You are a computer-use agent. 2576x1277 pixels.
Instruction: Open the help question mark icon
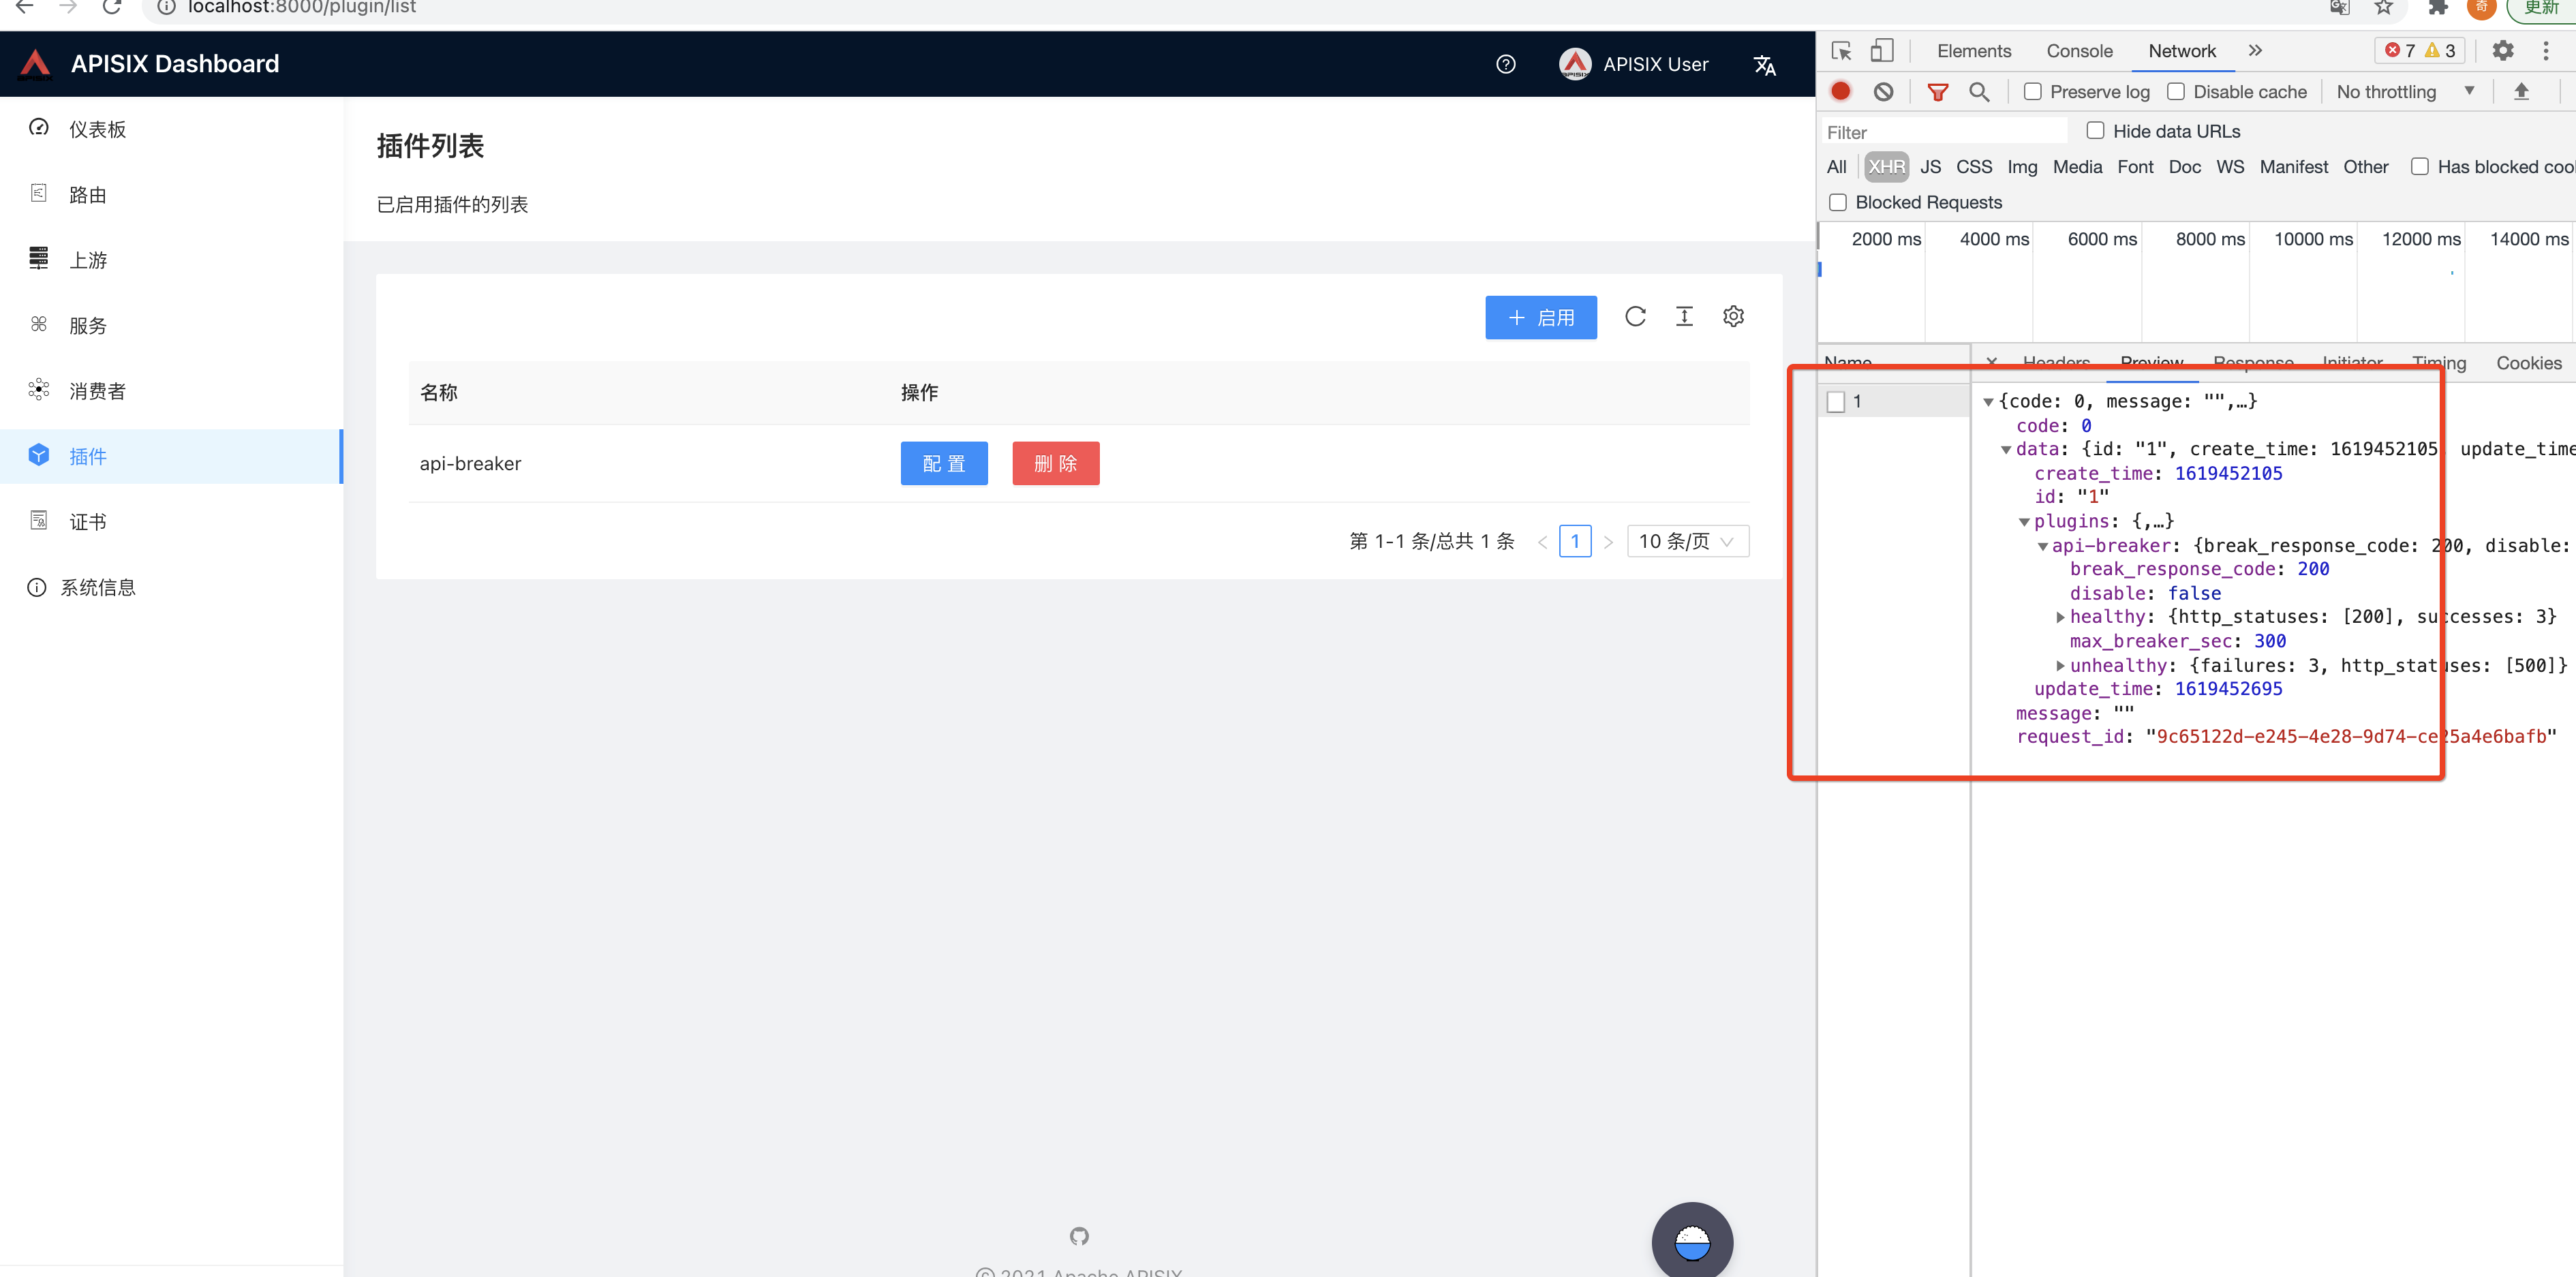[x=1505, y=65]
